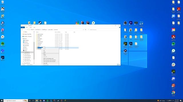This screenshot has height=102, width=183.
Task: Click the Explorer search box
Action: click(104, 29)
